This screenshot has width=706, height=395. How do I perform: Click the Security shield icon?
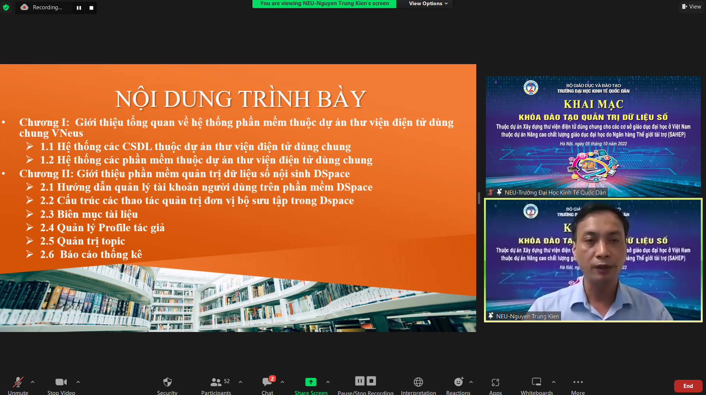167,382
